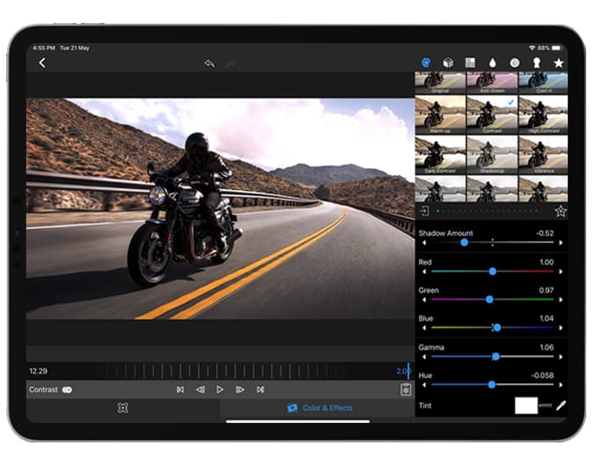This screenshot has width=594, height=467.
Task: Toggle the Contrast effect switch
Action: pos(67,390)
